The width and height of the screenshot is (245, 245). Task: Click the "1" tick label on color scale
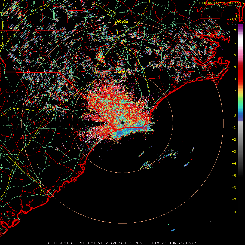(x=235, y=103)
